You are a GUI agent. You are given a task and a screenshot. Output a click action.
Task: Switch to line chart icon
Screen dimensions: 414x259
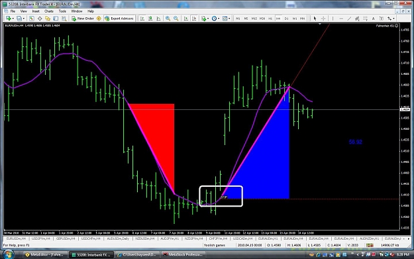pos(158,19)
